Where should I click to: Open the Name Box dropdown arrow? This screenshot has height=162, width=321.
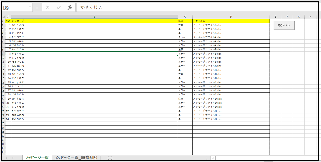pos(30,8)
